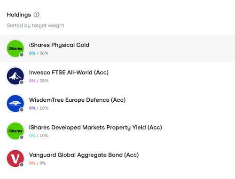
Task: Click the pink 0% weight under Invesco
Action: pyautogui.click(x=32, y=81)
